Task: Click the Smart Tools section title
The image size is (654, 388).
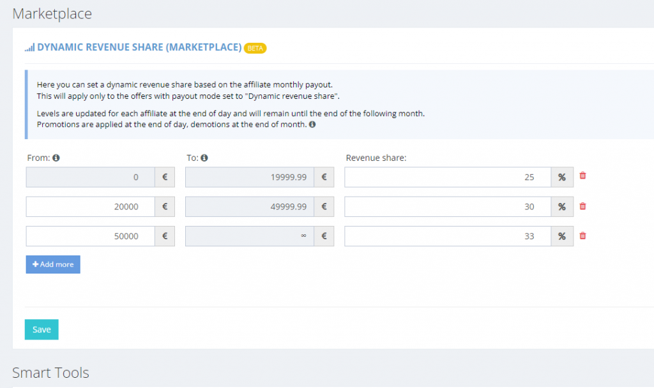Action: pyautogui.click(x=50, y=373)
